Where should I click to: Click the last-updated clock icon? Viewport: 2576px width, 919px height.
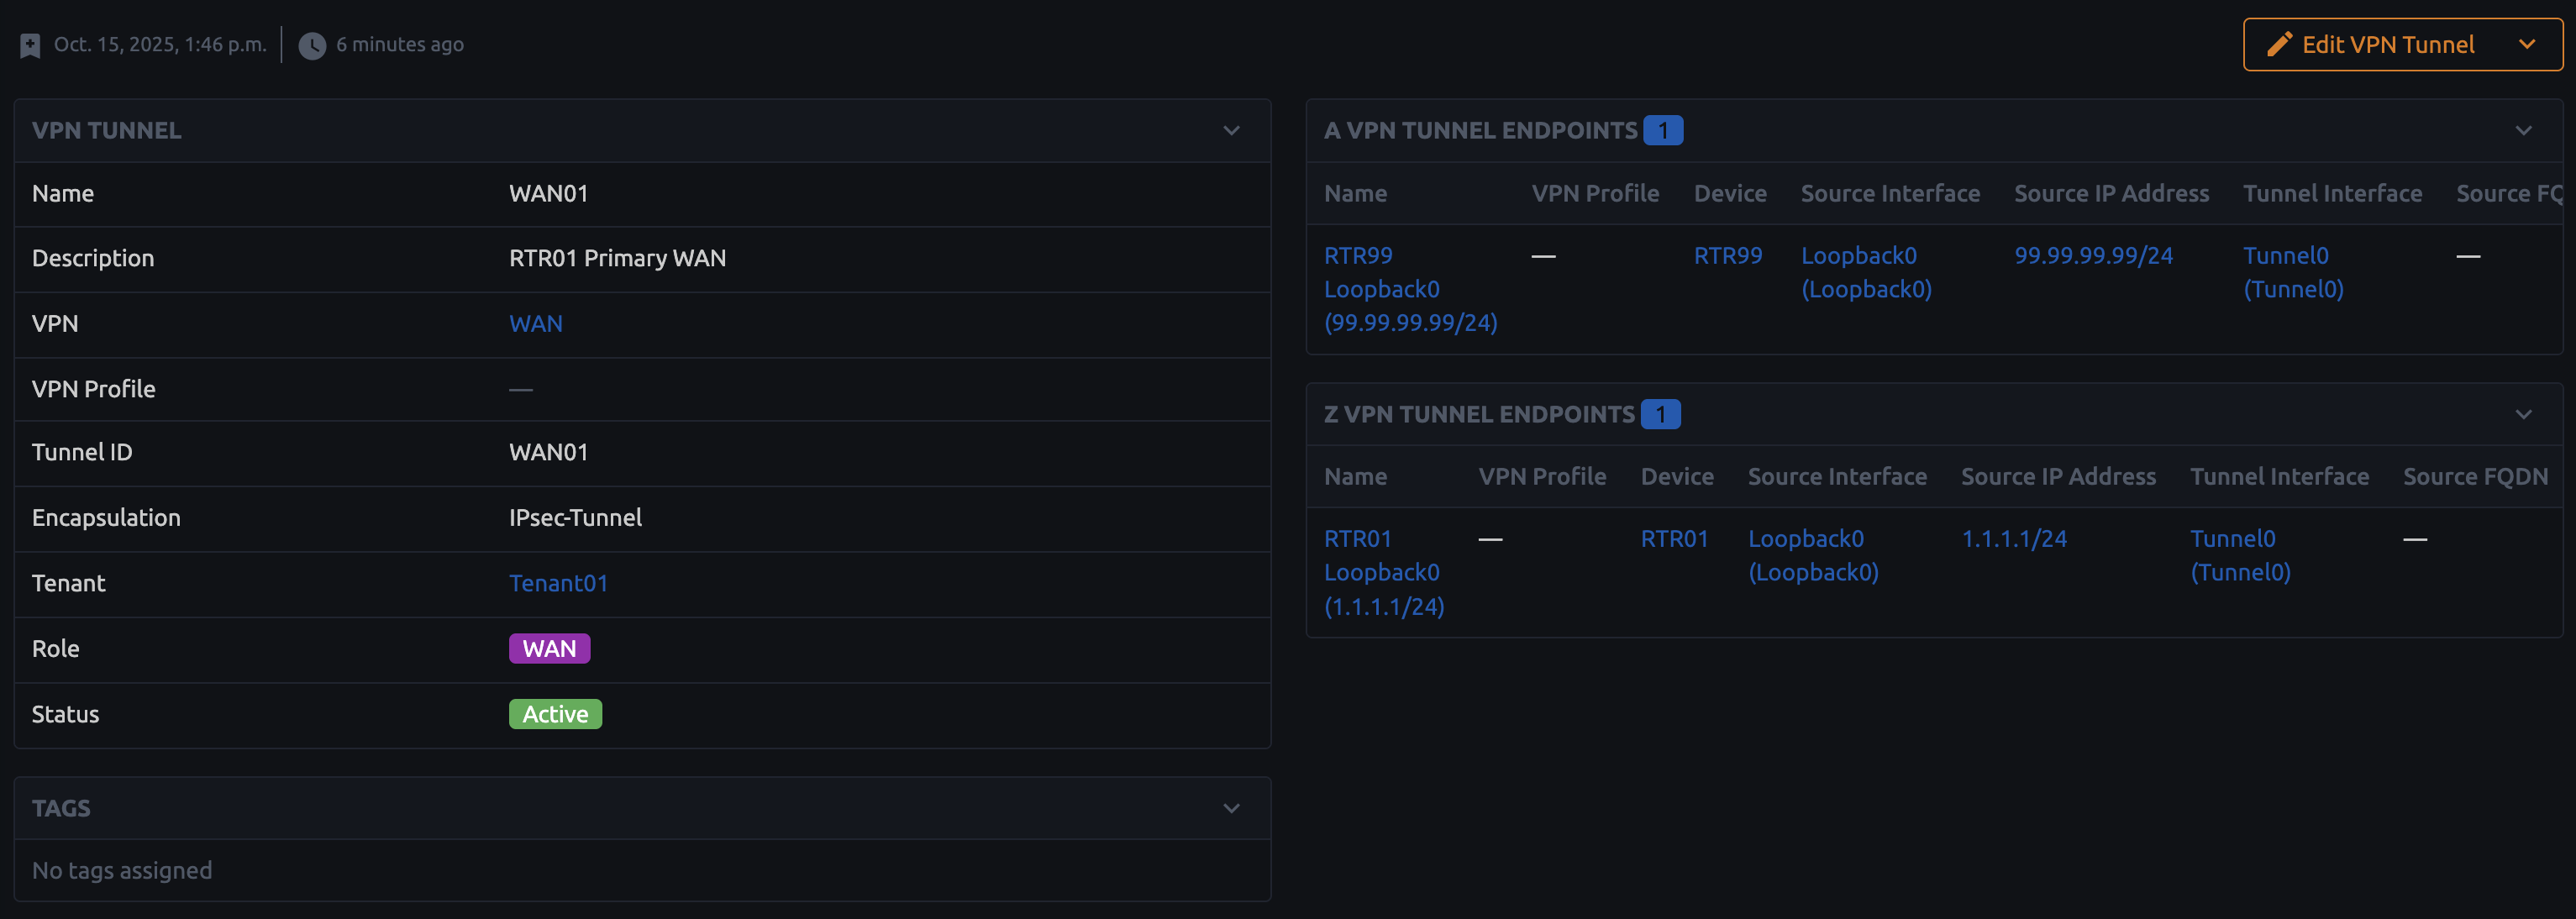point(312,45)
